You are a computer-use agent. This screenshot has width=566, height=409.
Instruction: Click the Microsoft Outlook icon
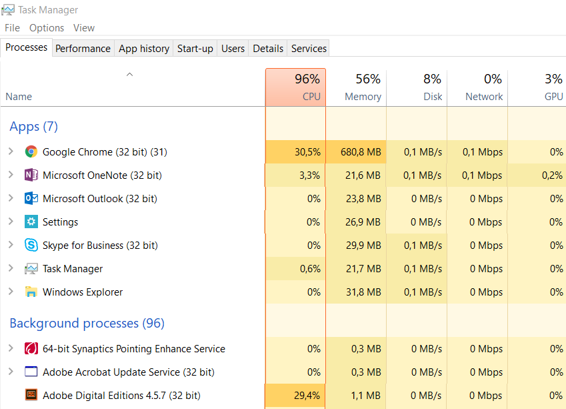(x=31, y=198)
